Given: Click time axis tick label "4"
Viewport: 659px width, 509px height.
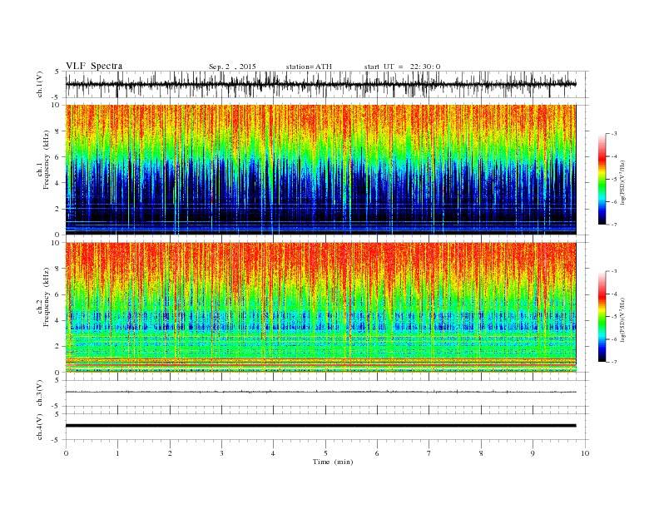Looking at the screenshot, I should [x=273, y=453].
